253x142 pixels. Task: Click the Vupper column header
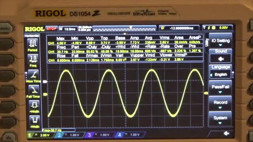pos(137,55)
